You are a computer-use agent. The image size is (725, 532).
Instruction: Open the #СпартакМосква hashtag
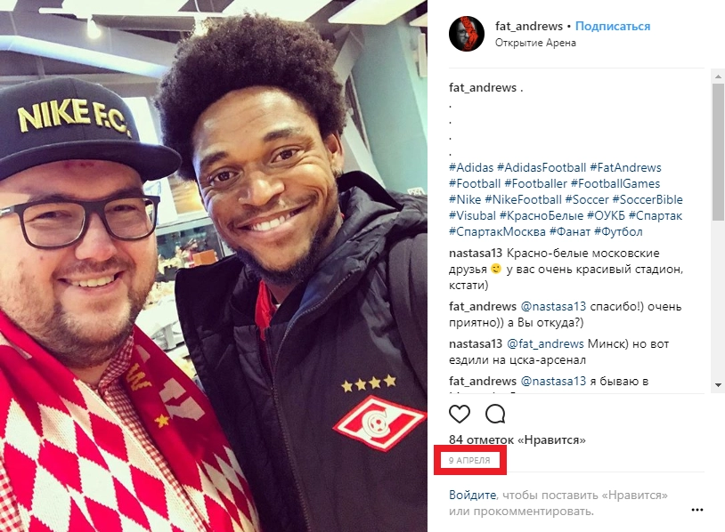[x=497, y=231]
